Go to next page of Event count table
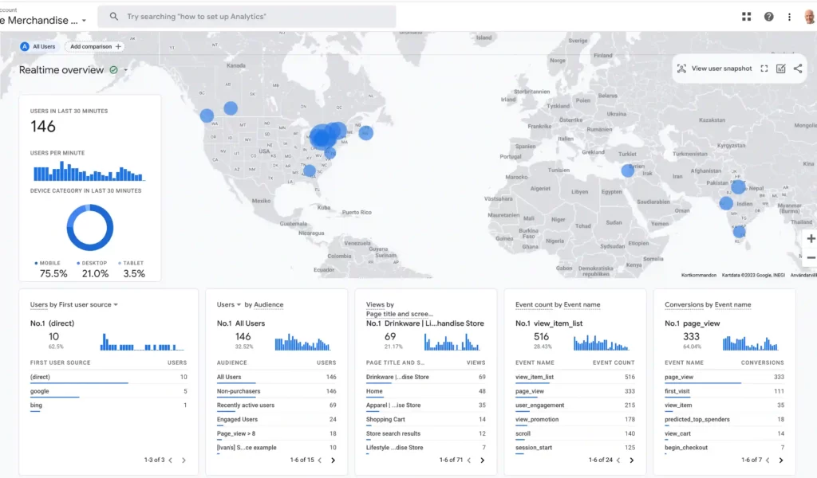This screenshot has height=478, width=817. [631, 460]
